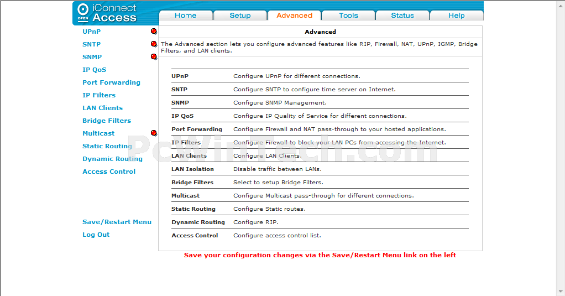Open the Status tab
Screen dimensions: 565x296
[x=402, y=15]
